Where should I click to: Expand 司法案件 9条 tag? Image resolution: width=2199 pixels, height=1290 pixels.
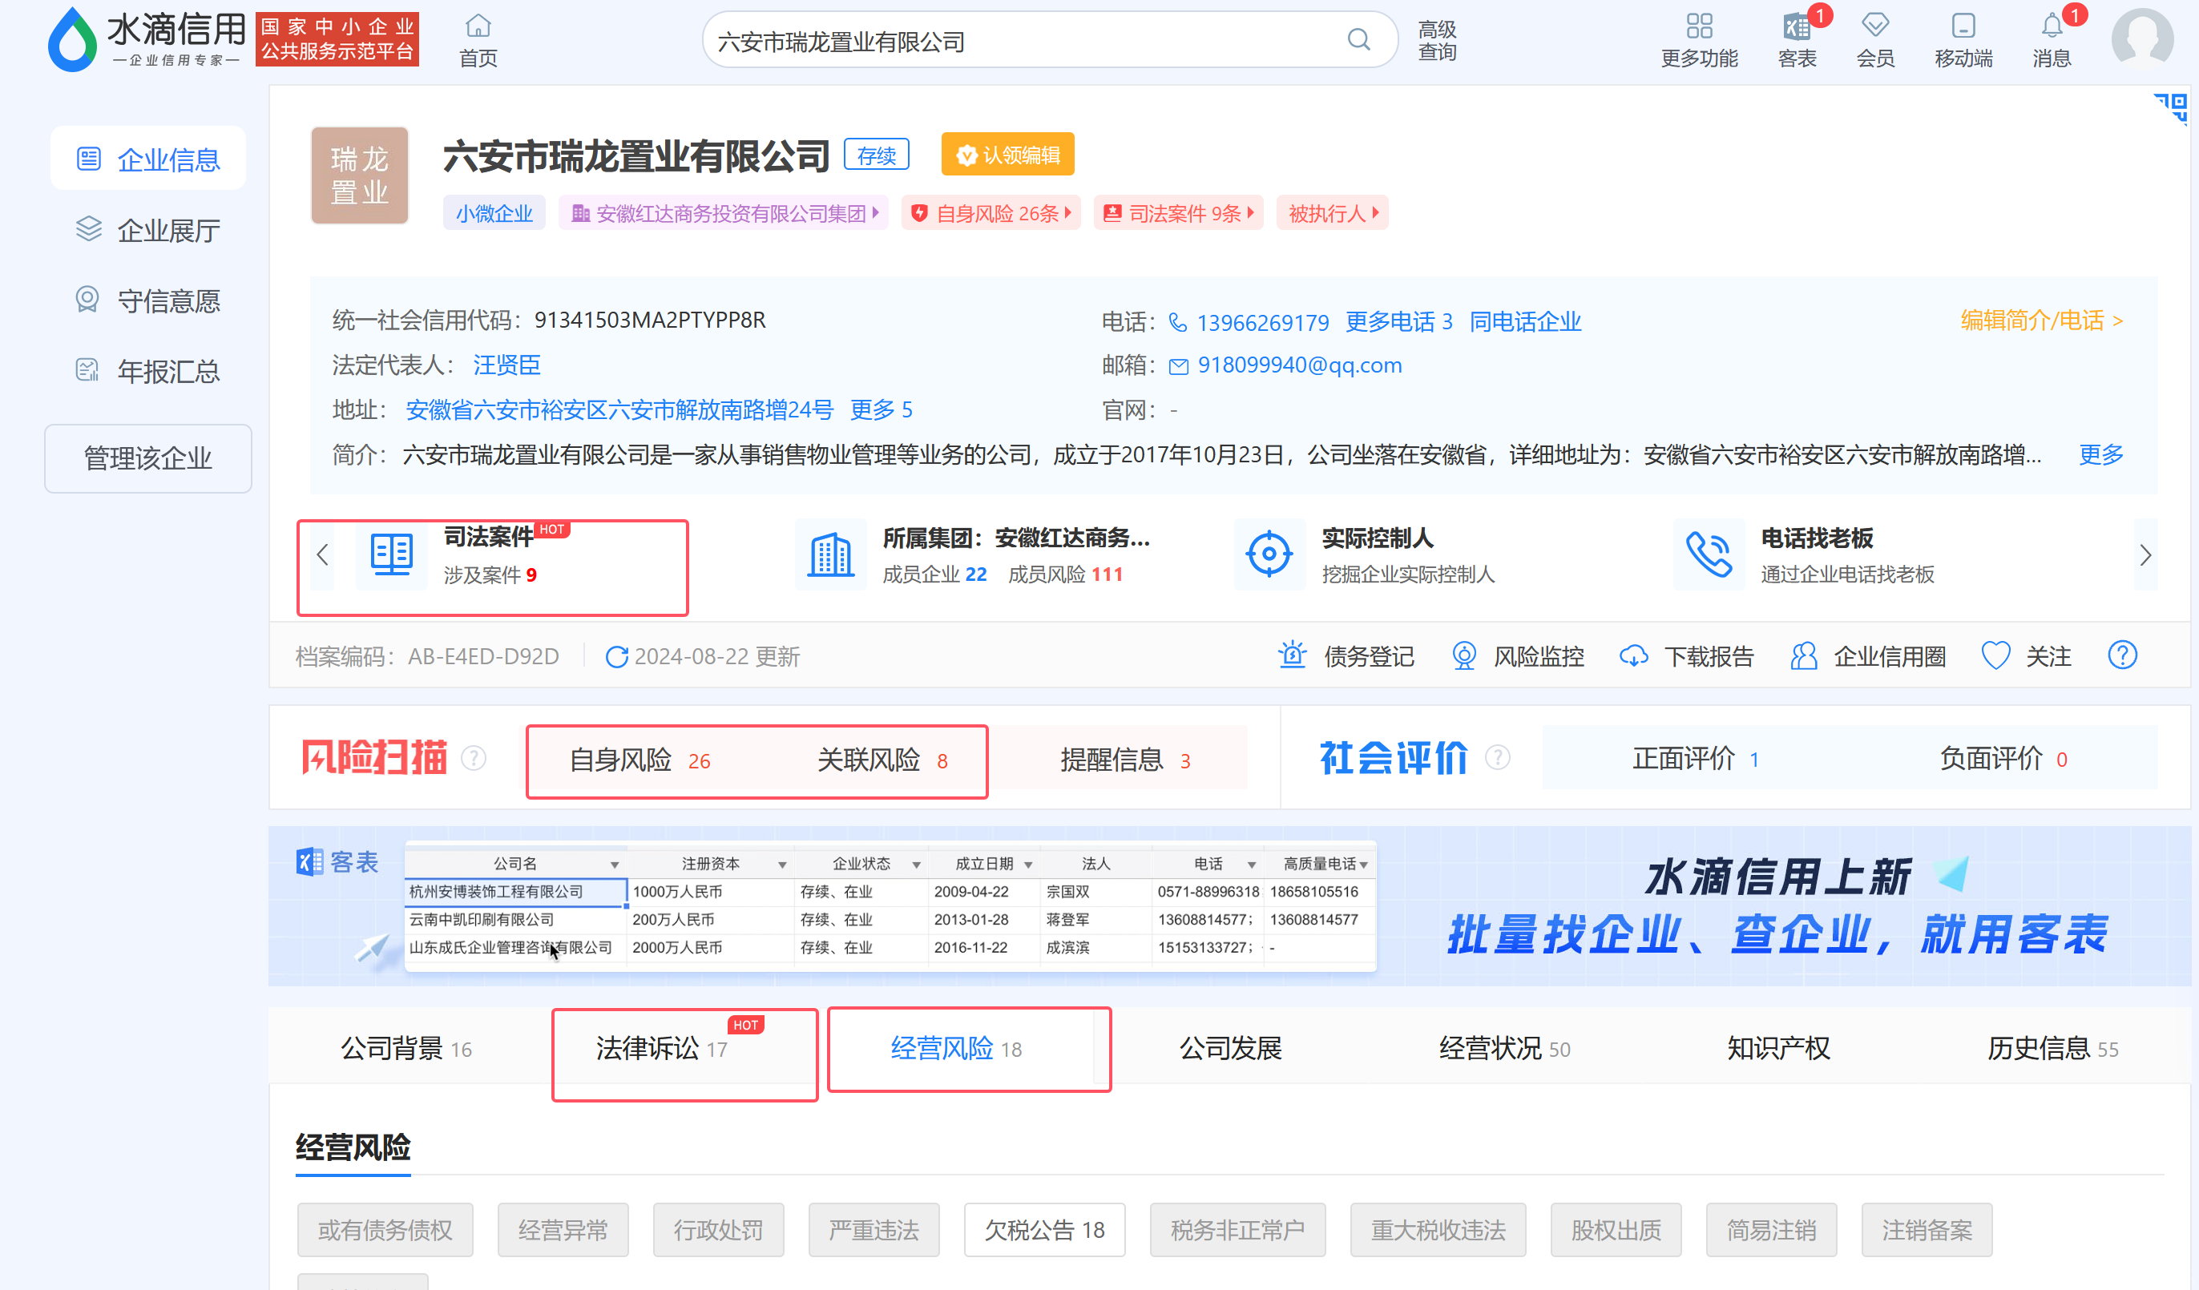[1178, 214]
